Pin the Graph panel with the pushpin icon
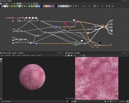Image resolution: width=129 pixels, height=103 pixels. 123,1
